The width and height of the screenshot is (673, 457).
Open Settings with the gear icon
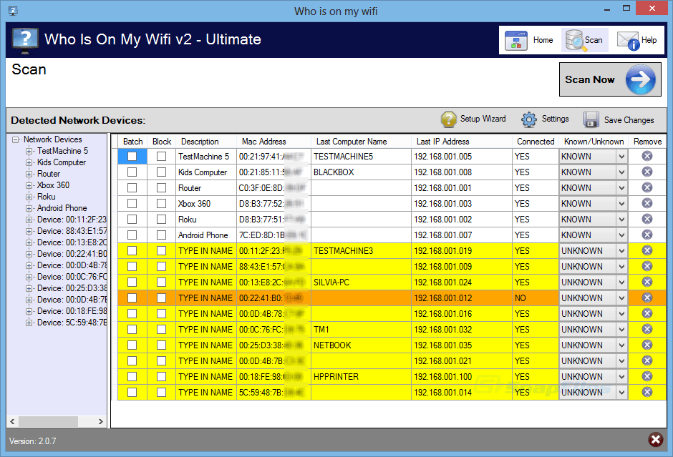point(529,119)
